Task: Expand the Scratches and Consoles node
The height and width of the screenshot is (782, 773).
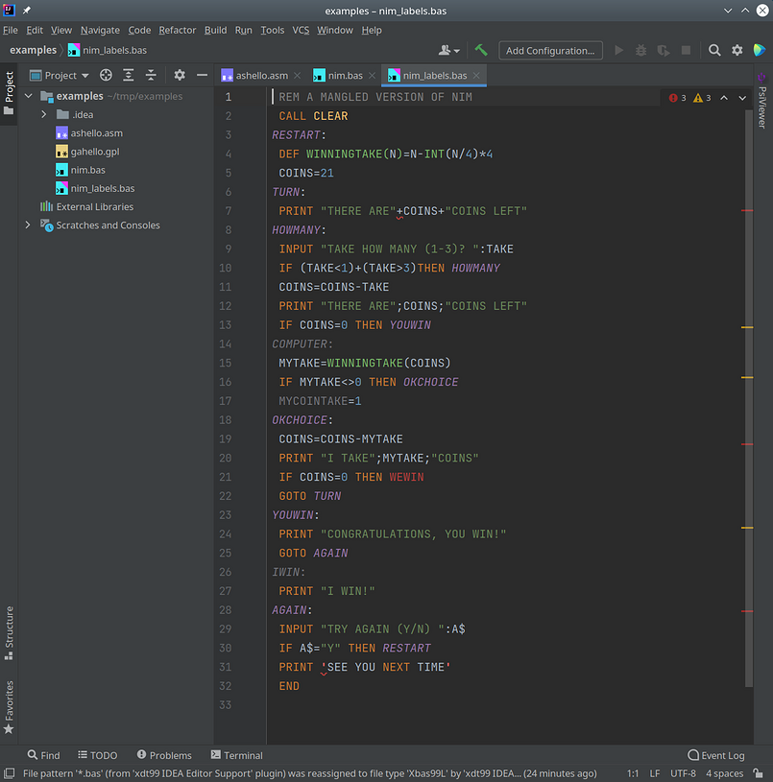Action: 27,225
